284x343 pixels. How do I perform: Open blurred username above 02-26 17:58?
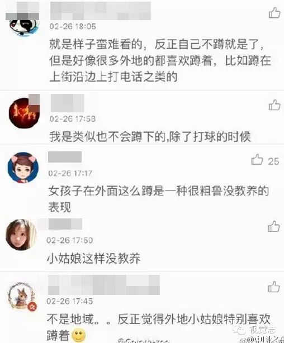pos(68,103)
